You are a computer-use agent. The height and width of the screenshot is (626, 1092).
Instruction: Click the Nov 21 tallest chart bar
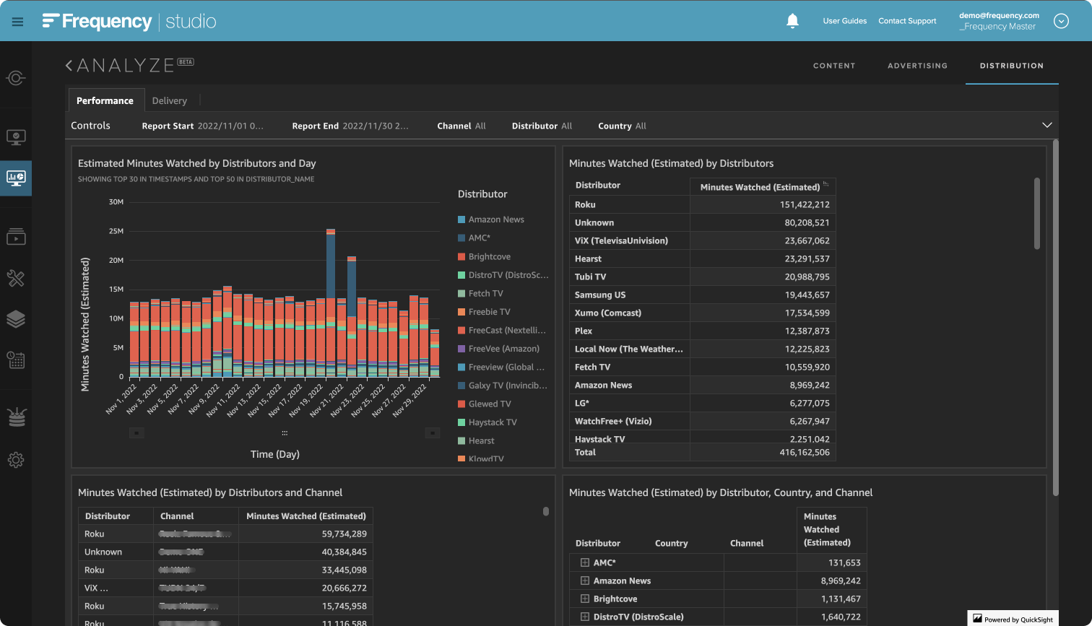pyautogui.click(x=331, y=303)
